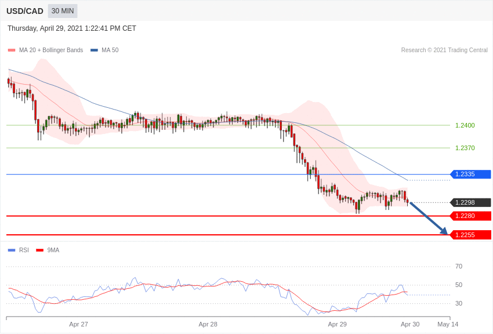Viewport: 493px width, 334px height.
Task: Click the 1.2400 resistance level label
Action: 465,125
